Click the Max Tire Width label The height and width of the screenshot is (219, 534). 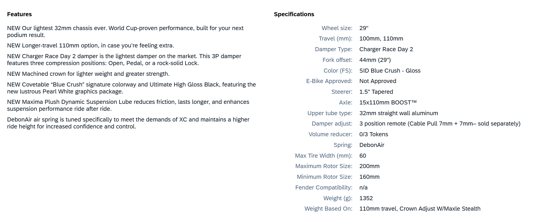[x=323, y=156]
